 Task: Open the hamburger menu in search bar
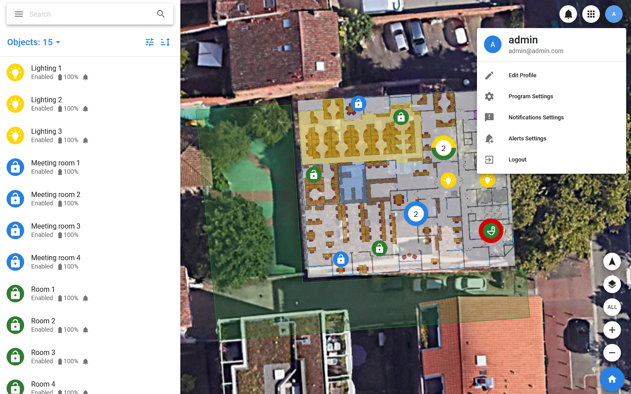click(x=19, y=14)
